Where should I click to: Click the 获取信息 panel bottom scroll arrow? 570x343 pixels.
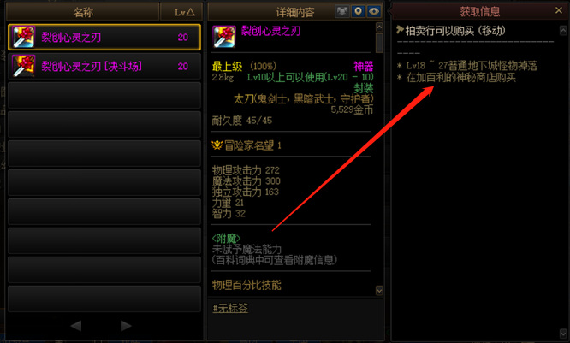563,334
